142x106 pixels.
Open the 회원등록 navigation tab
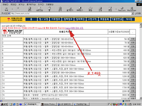tap(105, 19)
